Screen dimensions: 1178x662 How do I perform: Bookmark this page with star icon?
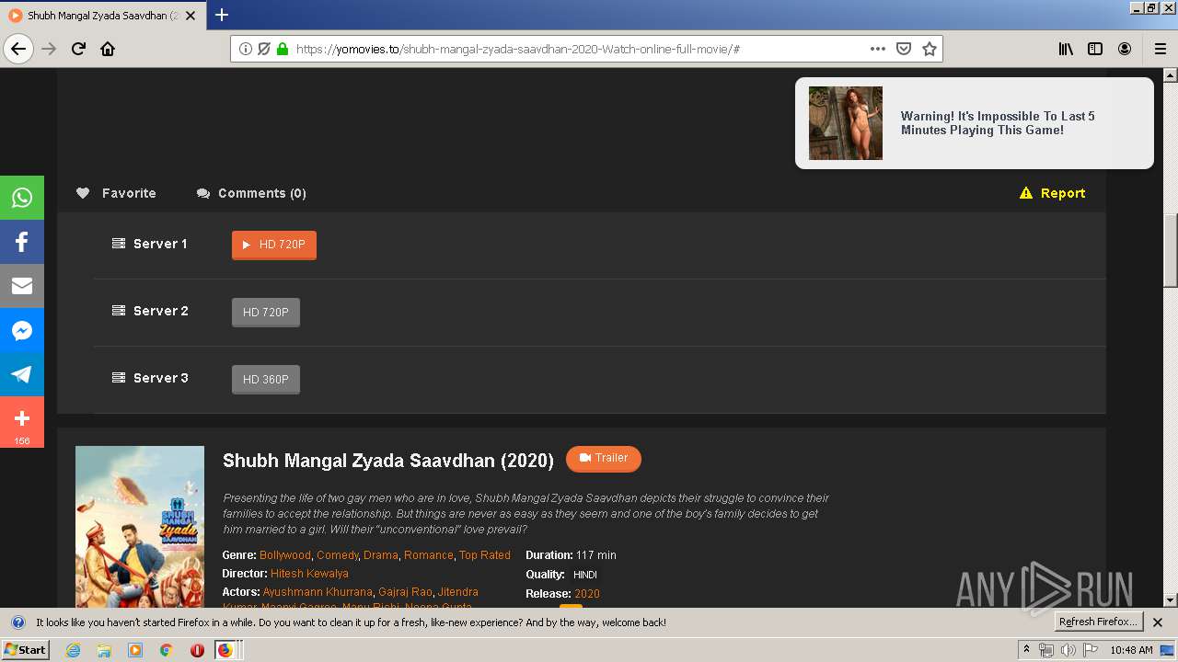pos(930,49)
